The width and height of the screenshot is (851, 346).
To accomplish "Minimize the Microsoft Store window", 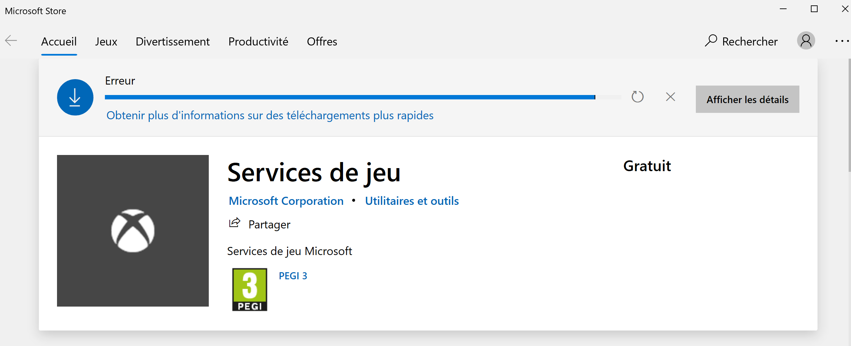I will tap(783, 9).
